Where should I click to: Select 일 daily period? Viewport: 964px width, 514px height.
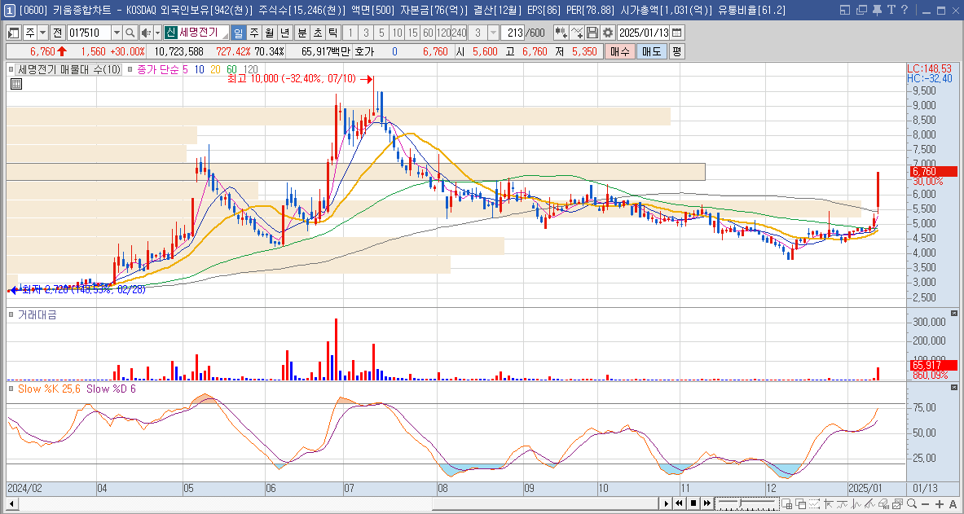pyautogui.click(x=237, y=33)
